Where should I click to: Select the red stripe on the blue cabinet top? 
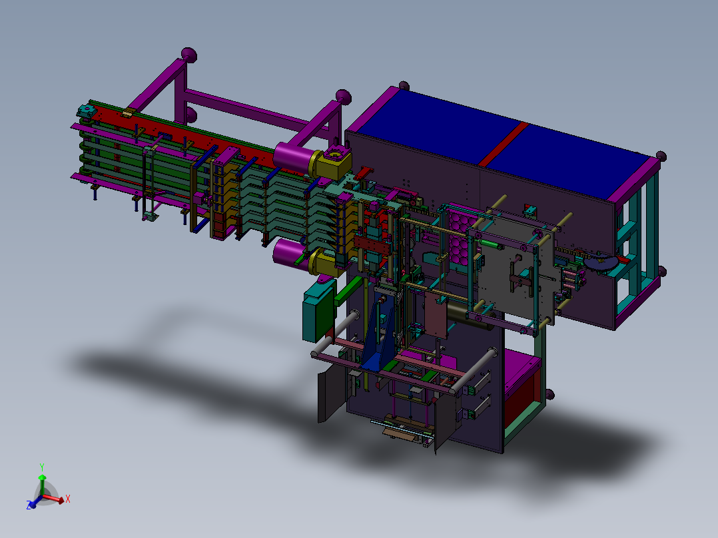tap(504, 144)
